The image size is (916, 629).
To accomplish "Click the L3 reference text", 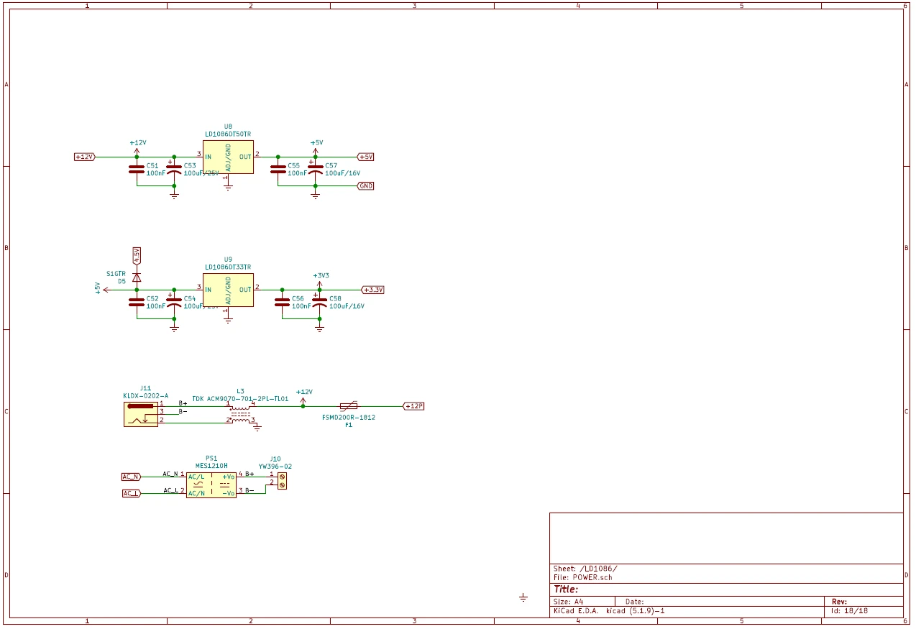I will tap(240, 391).
